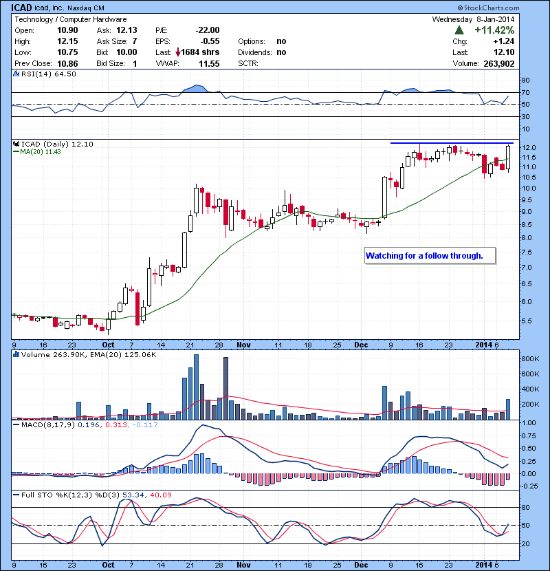The height and width of the screenshot is (571, 550).
Task: Click the MACD signal value '0.313' in red
Action: click(x=116, y=424)
